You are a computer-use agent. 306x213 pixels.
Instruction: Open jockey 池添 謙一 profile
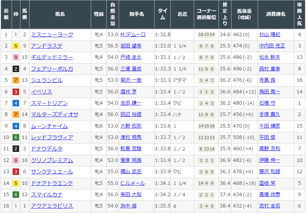coord(131,103)
